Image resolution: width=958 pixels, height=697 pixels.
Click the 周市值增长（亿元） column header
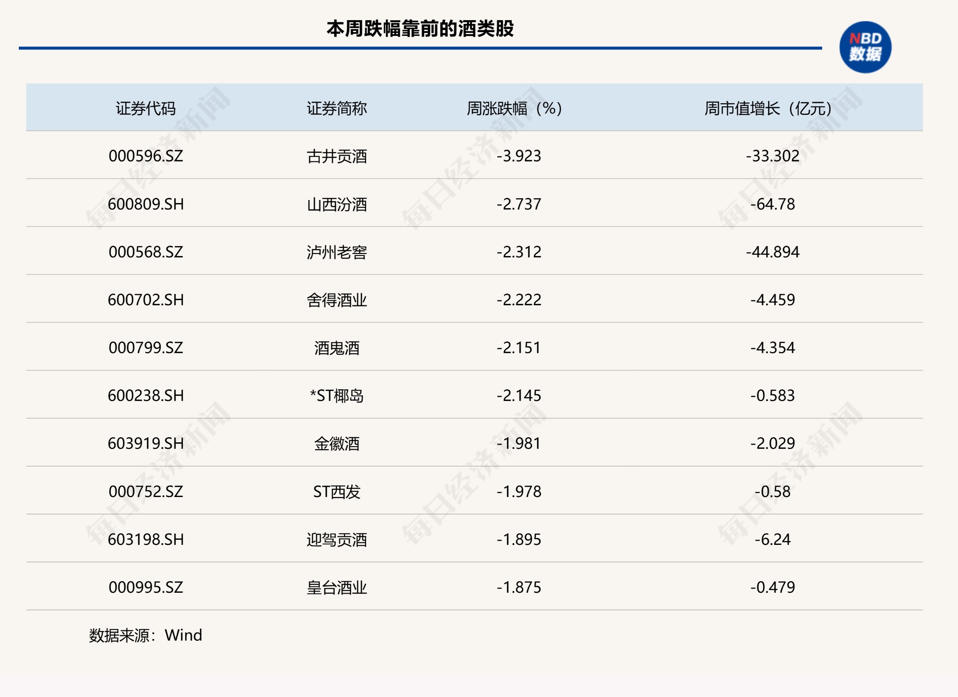[768, 108]
